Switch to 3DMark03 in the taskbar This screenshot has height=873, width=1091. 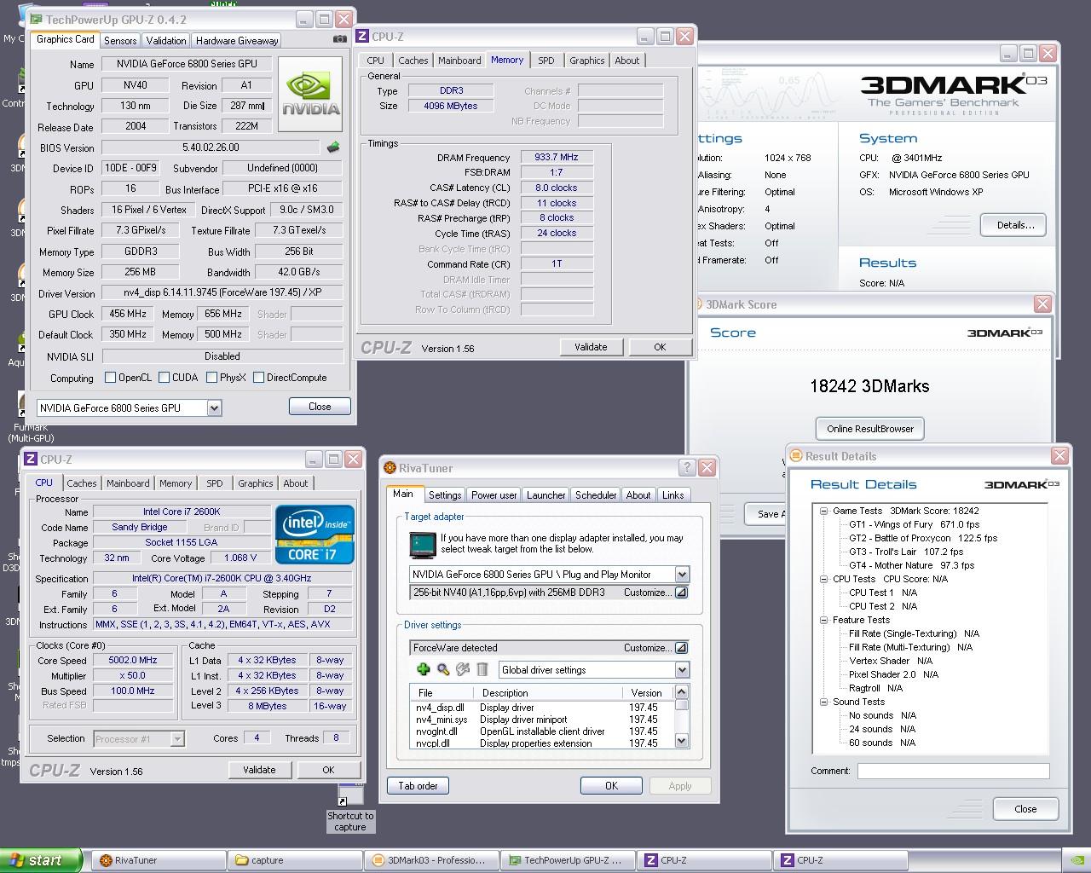coord(433,860)
